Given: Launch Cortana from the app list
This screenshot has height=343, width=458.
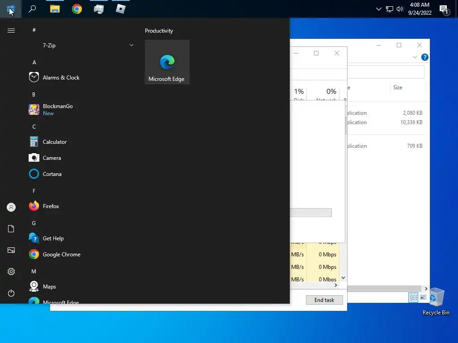Looking at the screenshot, I should point(82,174).
